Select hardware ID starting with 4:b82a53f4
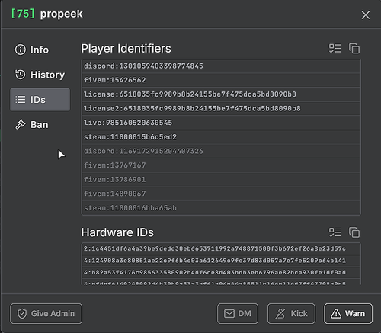The height and width of the screenshot is (333, 381). 221,273
